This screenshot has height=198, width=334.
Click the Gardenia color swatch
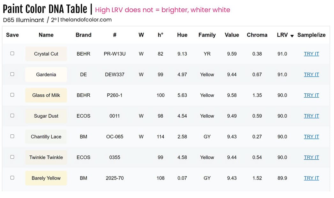coord(46,74)
